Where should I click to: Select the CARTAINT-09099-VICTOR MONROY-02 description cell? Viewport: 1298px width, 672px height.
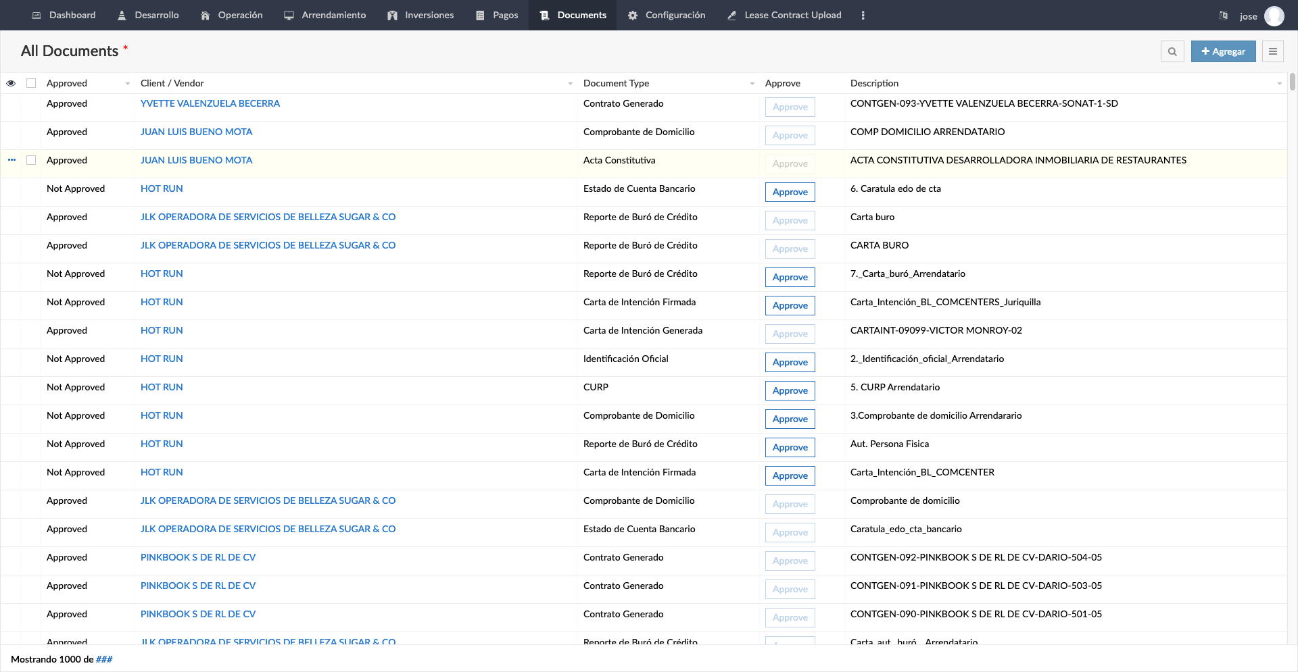coord(936,330)
